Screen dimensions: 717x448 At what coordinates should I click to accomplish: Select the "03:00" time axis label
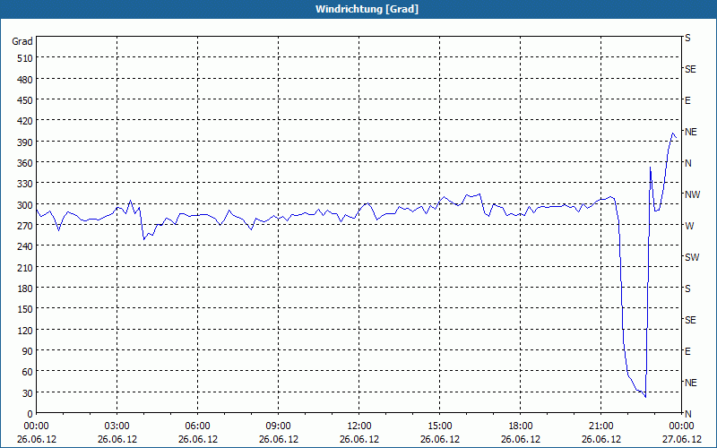(x=117, y=426)
